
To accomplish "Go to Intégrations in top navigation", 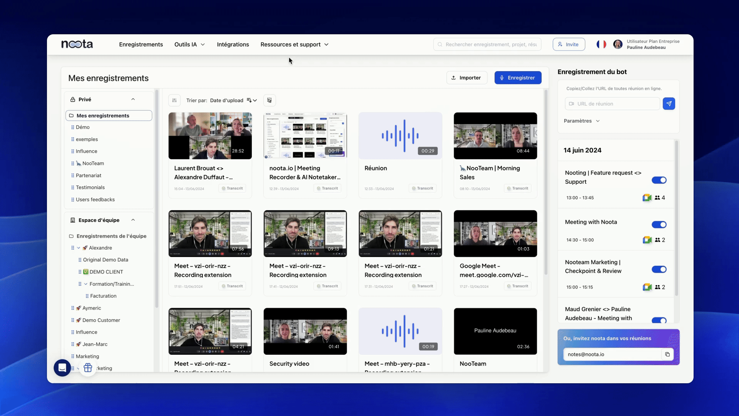I will [233, 45].
